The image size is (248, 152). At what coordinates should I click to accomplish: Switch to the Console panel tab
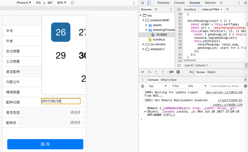(179, 3)
